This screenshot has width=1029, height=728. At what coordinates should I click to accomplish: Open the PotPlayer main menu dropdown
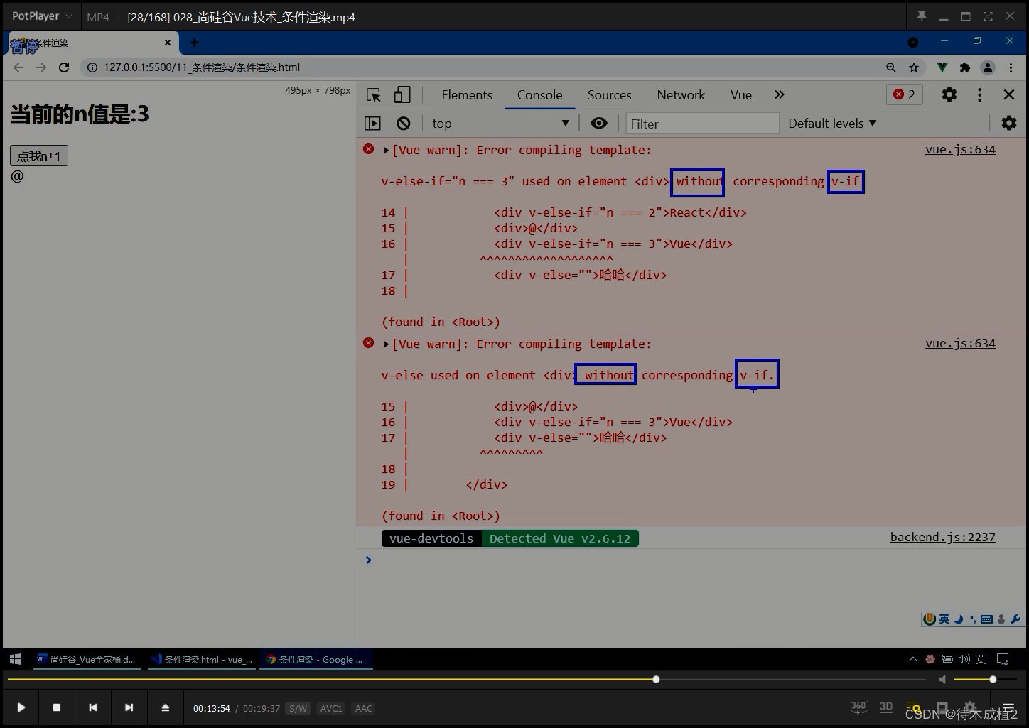coord(42,16)
